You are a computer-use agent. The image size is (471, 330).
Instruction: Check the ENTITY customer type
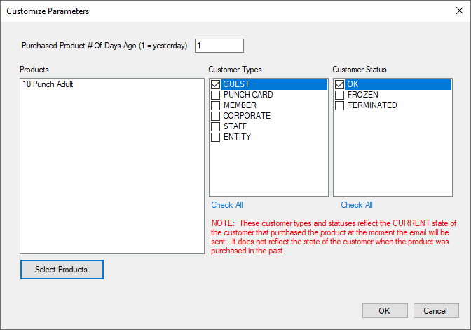click(215, 137)
